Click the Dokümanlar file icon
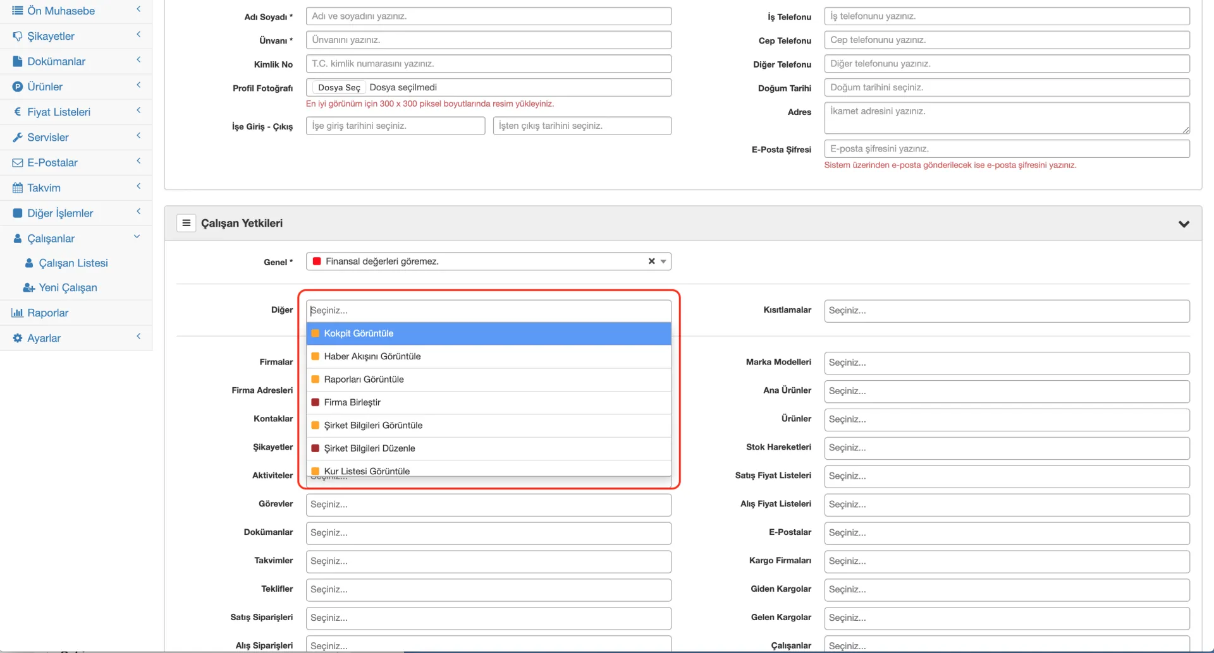Screen dimensions: 1214x653 tap(18, 61)
